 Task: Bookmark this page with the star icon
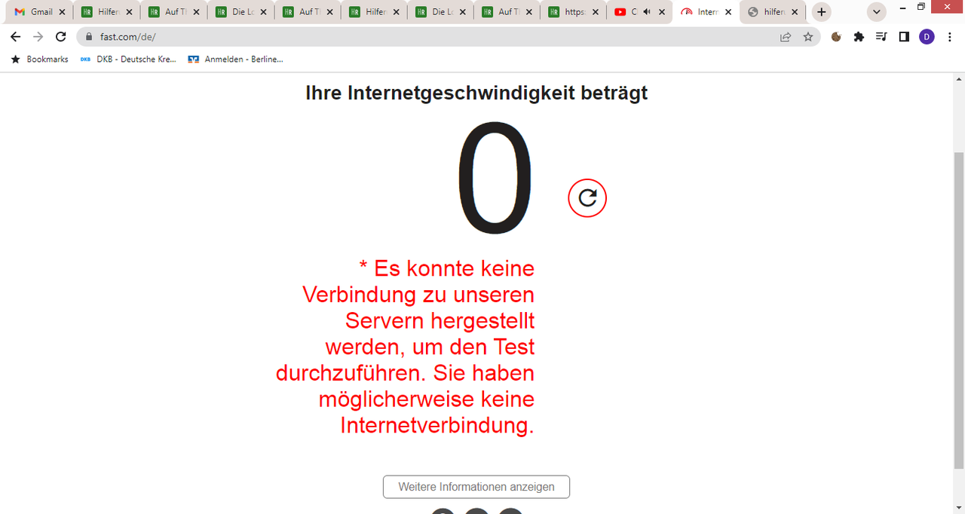coord(808,37)
